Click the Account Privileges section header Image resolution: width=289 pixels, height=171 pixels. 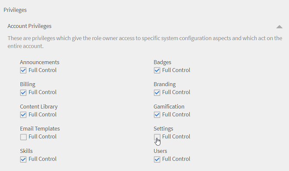coord(29,26)
